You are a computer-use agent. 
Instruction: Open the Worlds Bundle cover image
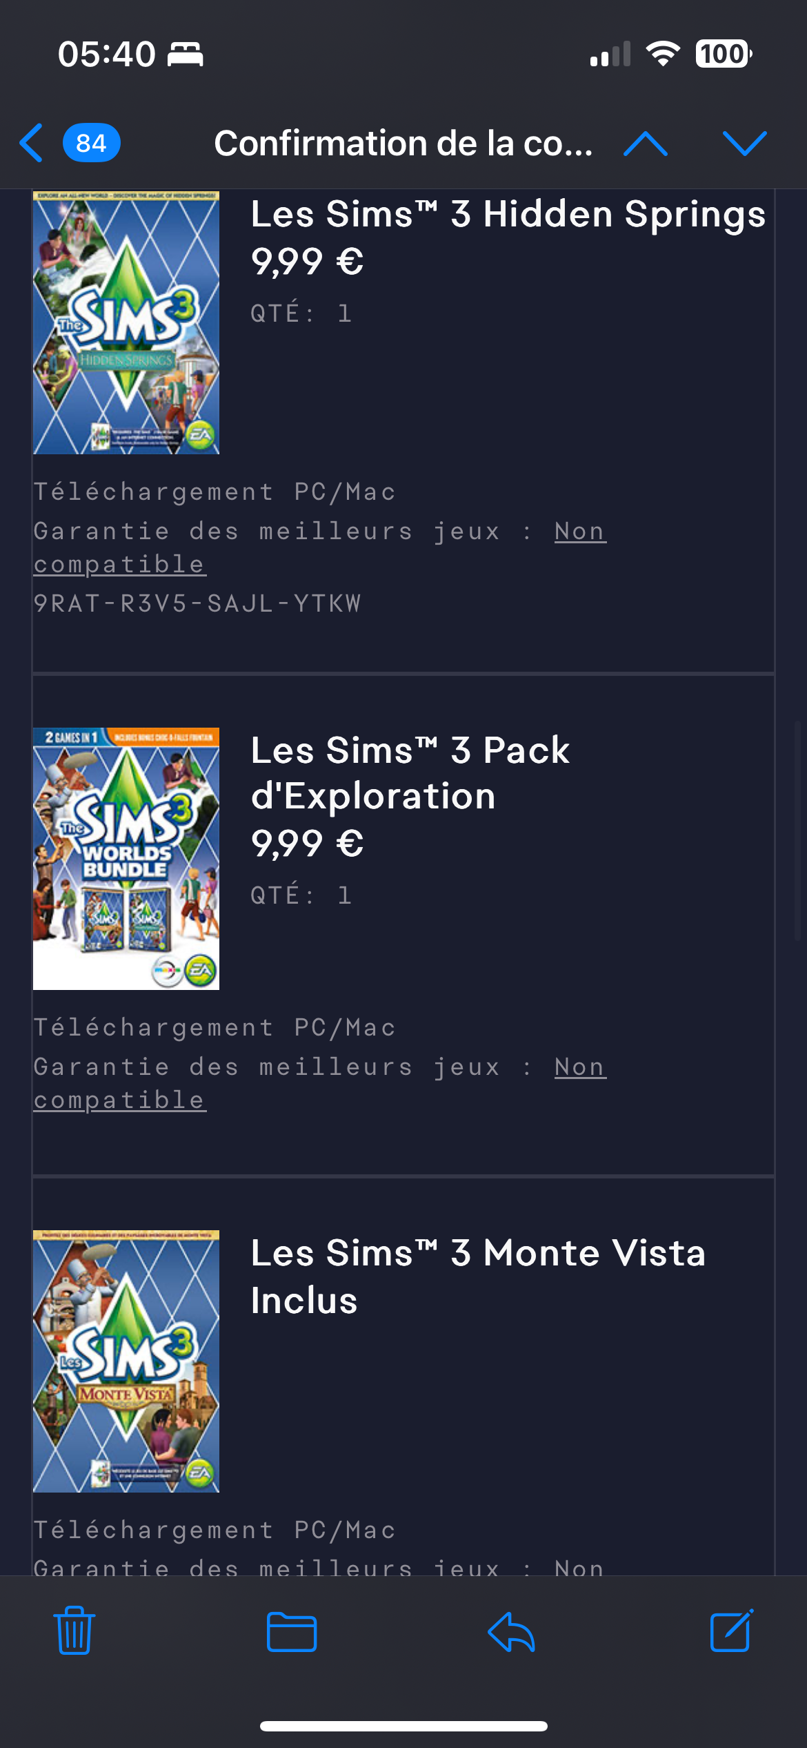tap(126, 859)
